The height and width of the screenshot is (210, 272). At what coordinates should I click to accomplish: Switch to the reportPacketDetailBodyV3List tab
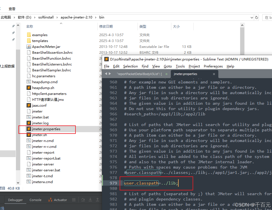(139, 74)
